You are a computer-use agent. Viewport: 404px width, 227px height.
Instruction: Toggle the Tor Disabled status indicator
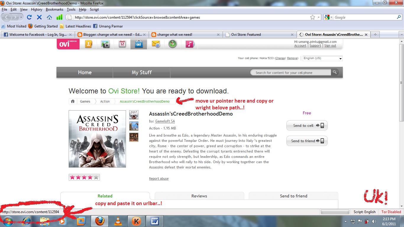click(x=391, y=212)
